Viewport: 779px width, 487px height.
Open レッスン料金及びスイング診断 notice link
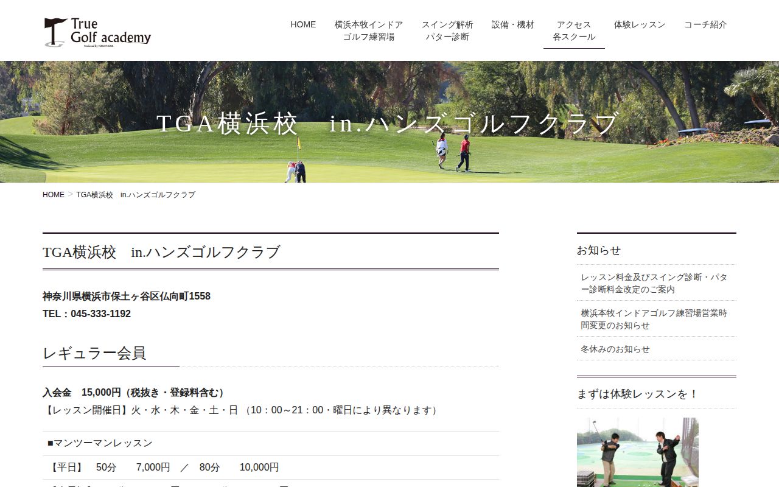[656, 283]
